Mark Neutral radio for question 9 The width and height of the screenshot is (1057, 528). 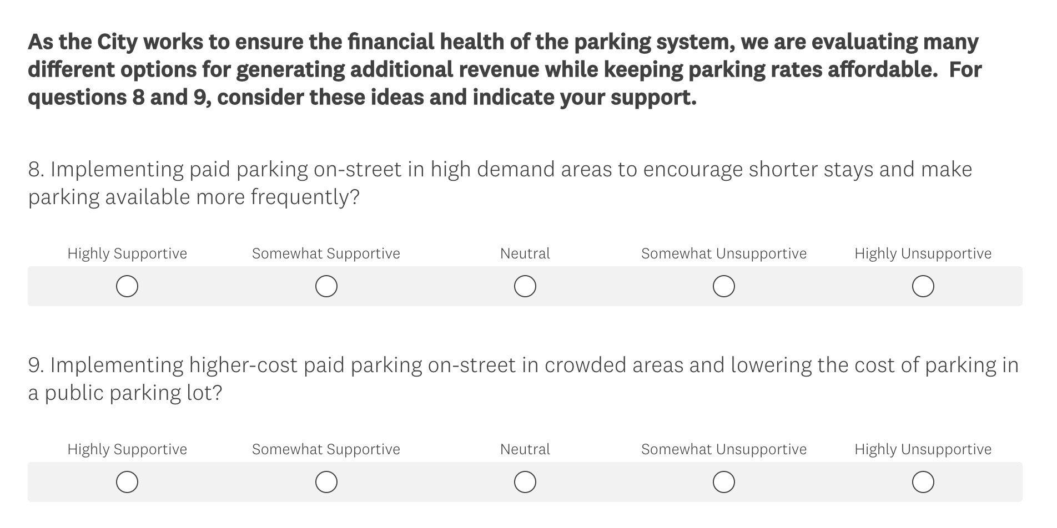tap(525, 482)
